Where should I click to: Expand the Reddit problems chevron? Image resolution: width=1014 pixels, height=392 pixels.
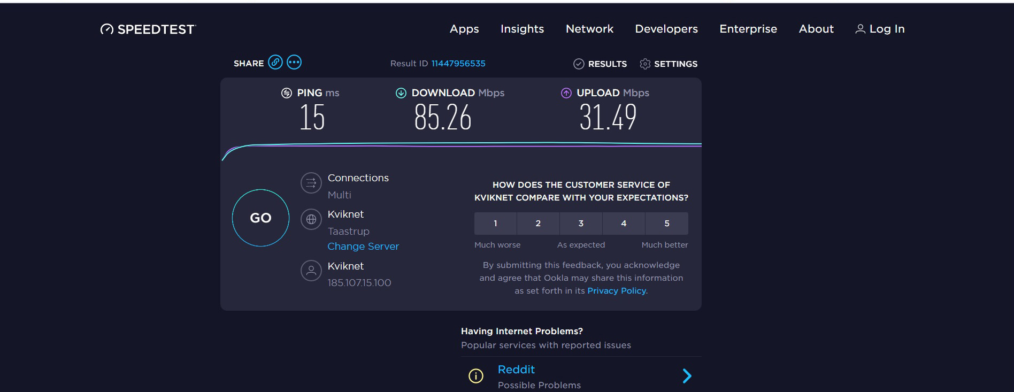pyautogui.click(x=687, y=376)
